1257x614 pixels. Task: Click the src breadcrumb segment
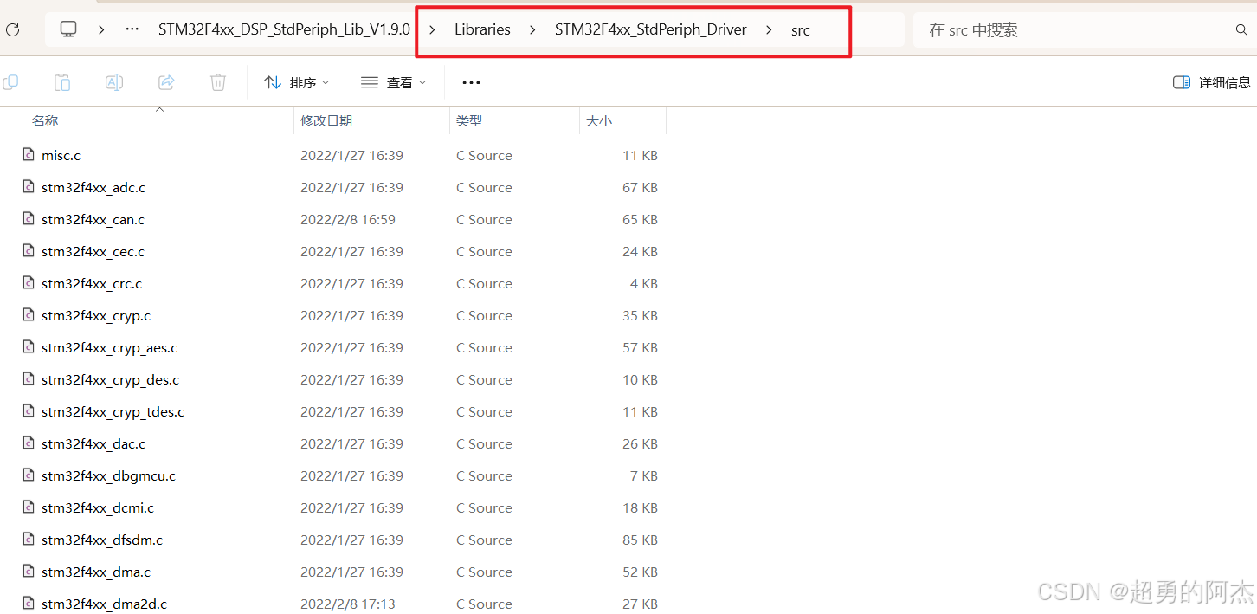point(801,30)
